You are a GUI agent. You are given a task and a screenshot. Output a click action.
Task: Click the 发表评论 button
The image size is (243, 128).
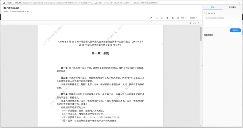click(x=235, y=30)
